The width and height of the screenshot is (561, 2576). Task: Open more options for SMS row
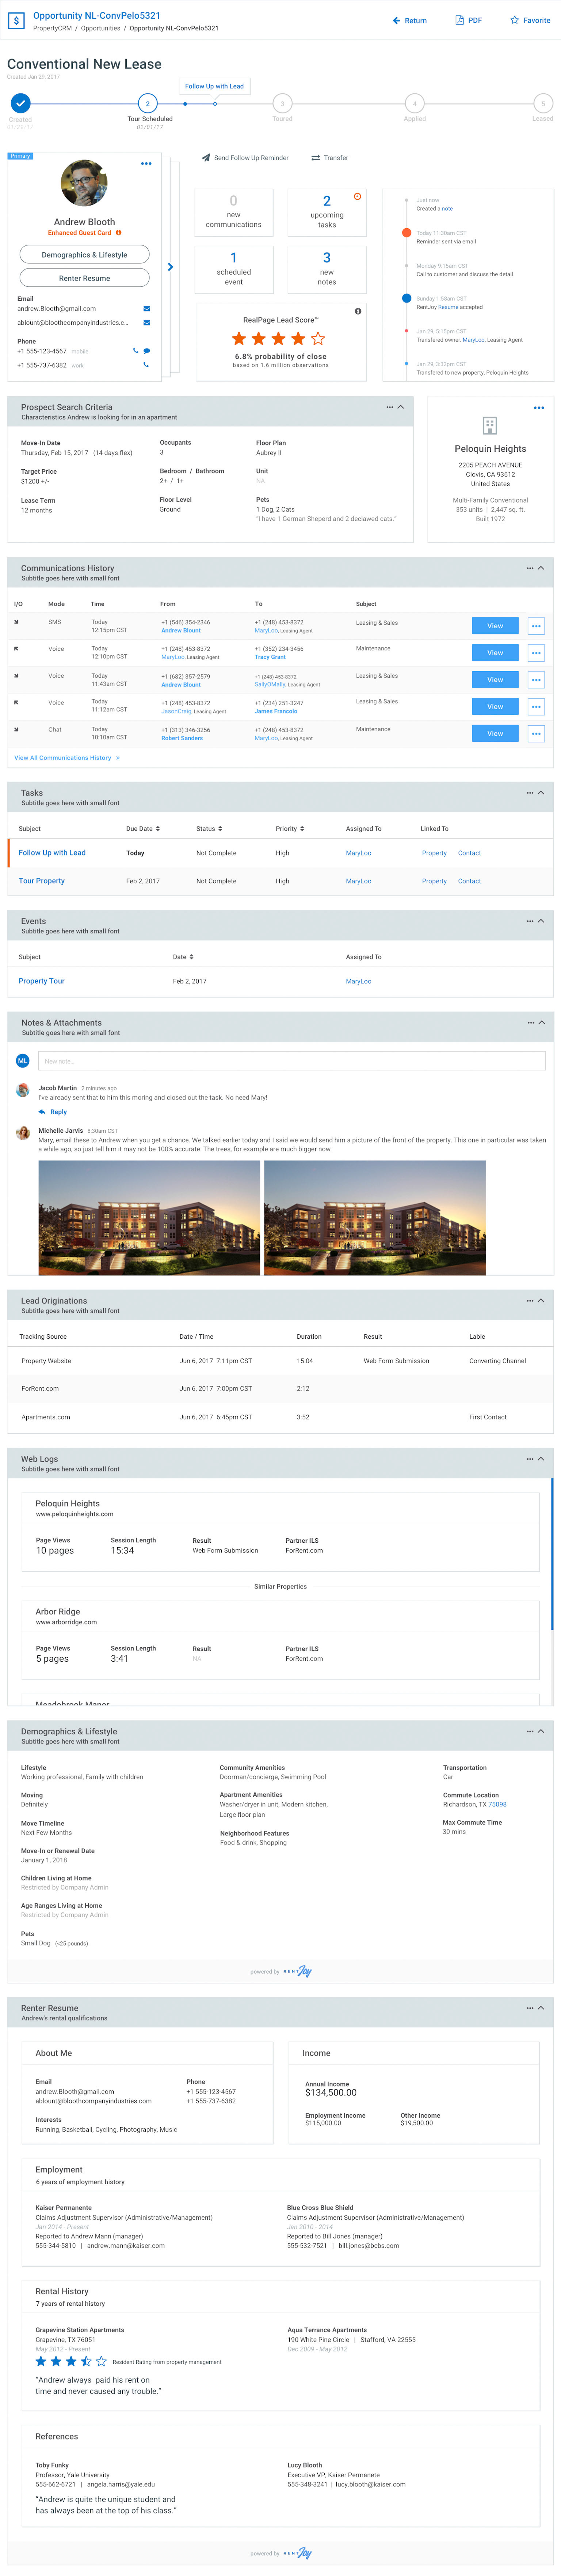tap(536, 626)
